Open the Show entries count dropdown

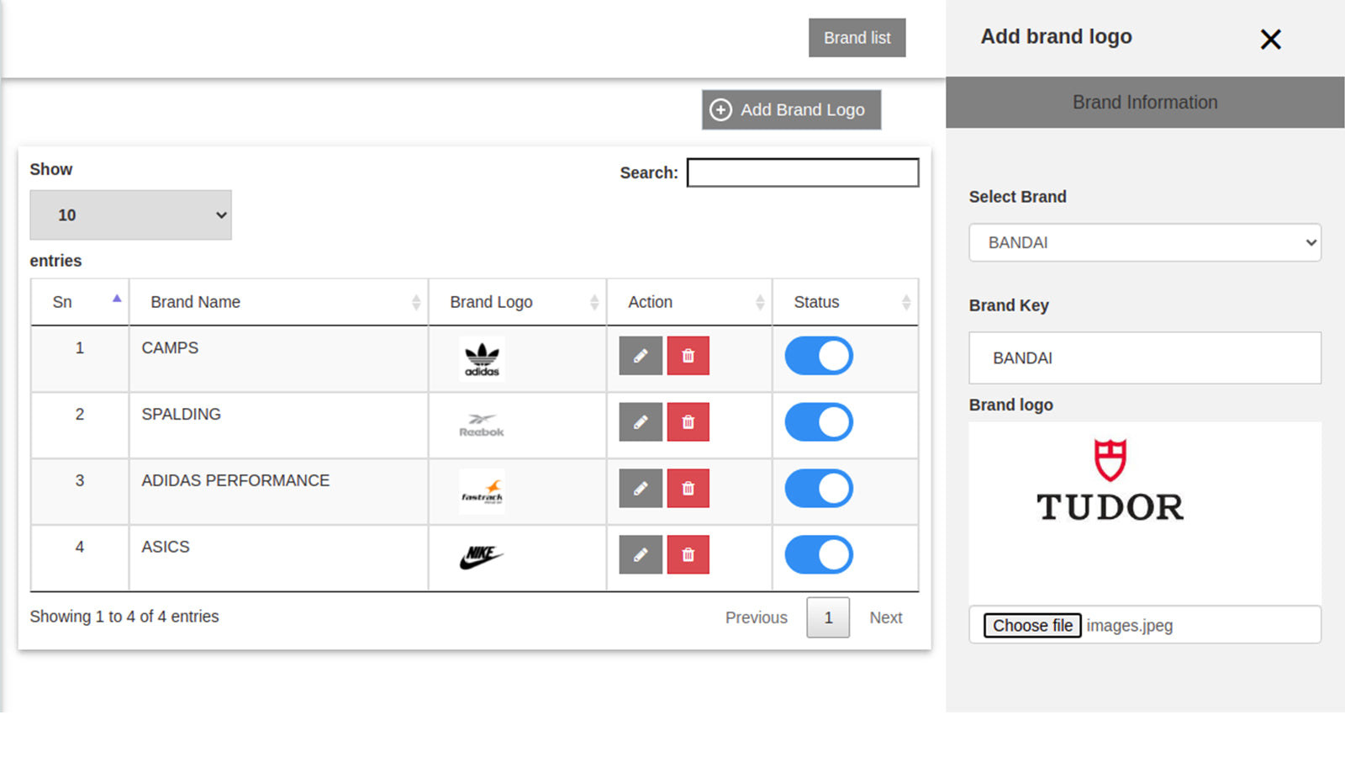130,215
